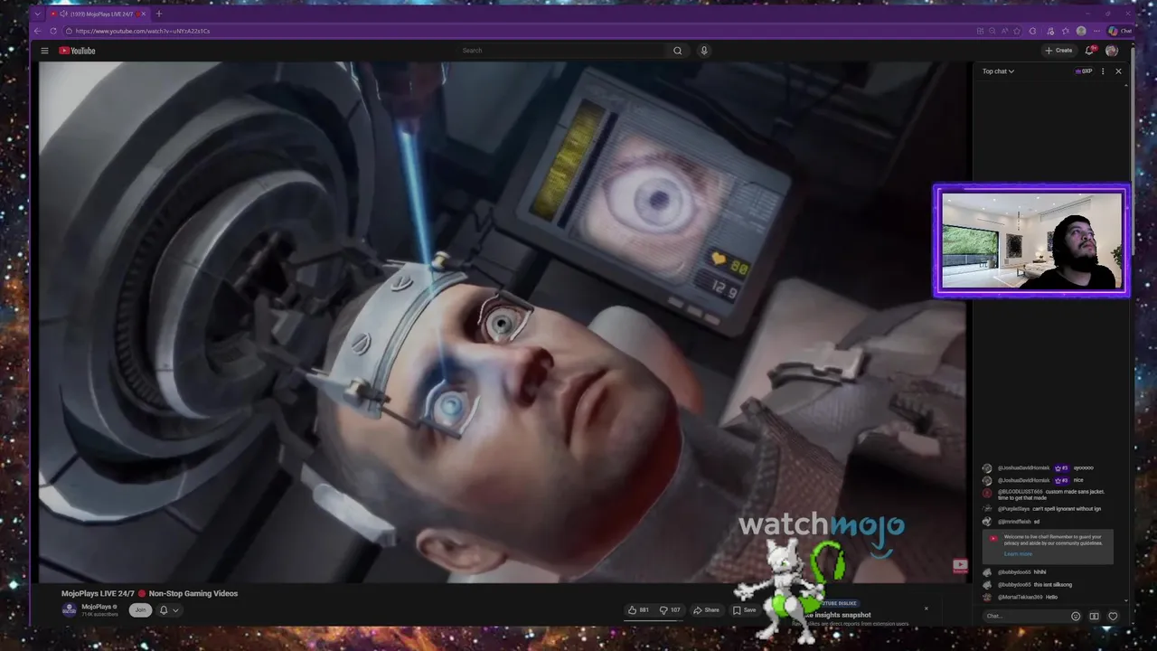This screenshot has width=1157, height=651.
Task: Send a heart reaction in chat
Action: pos(1113,617)
